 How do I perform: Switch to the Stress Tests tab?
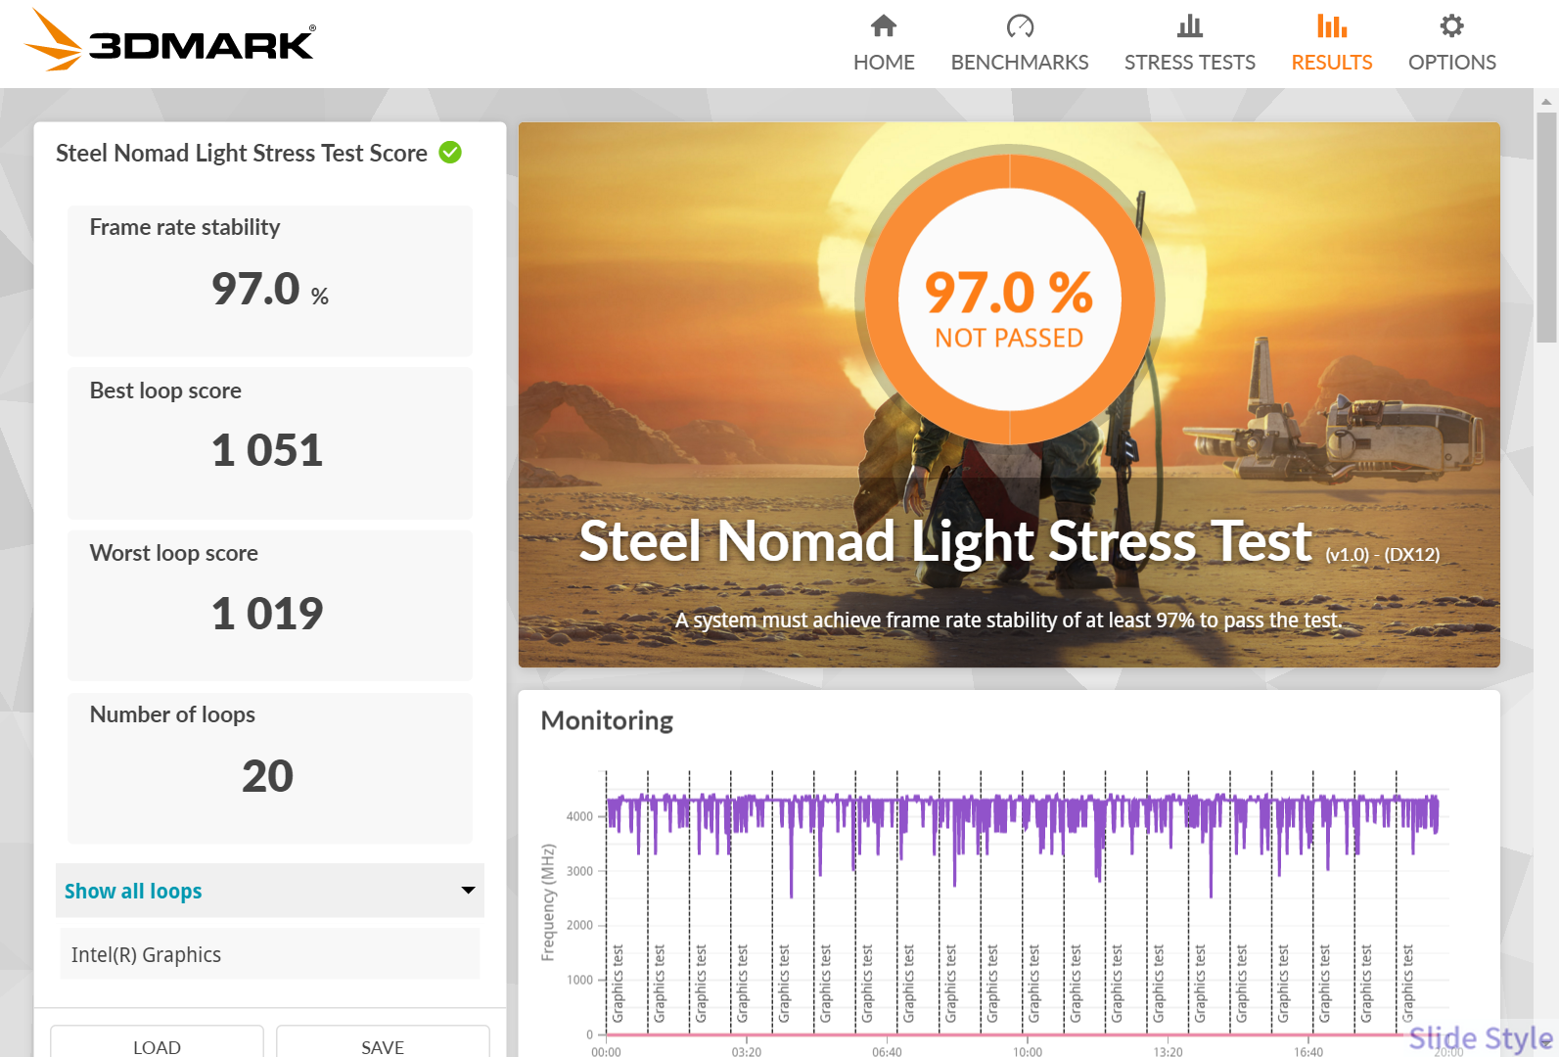[x=1190, y=44]
